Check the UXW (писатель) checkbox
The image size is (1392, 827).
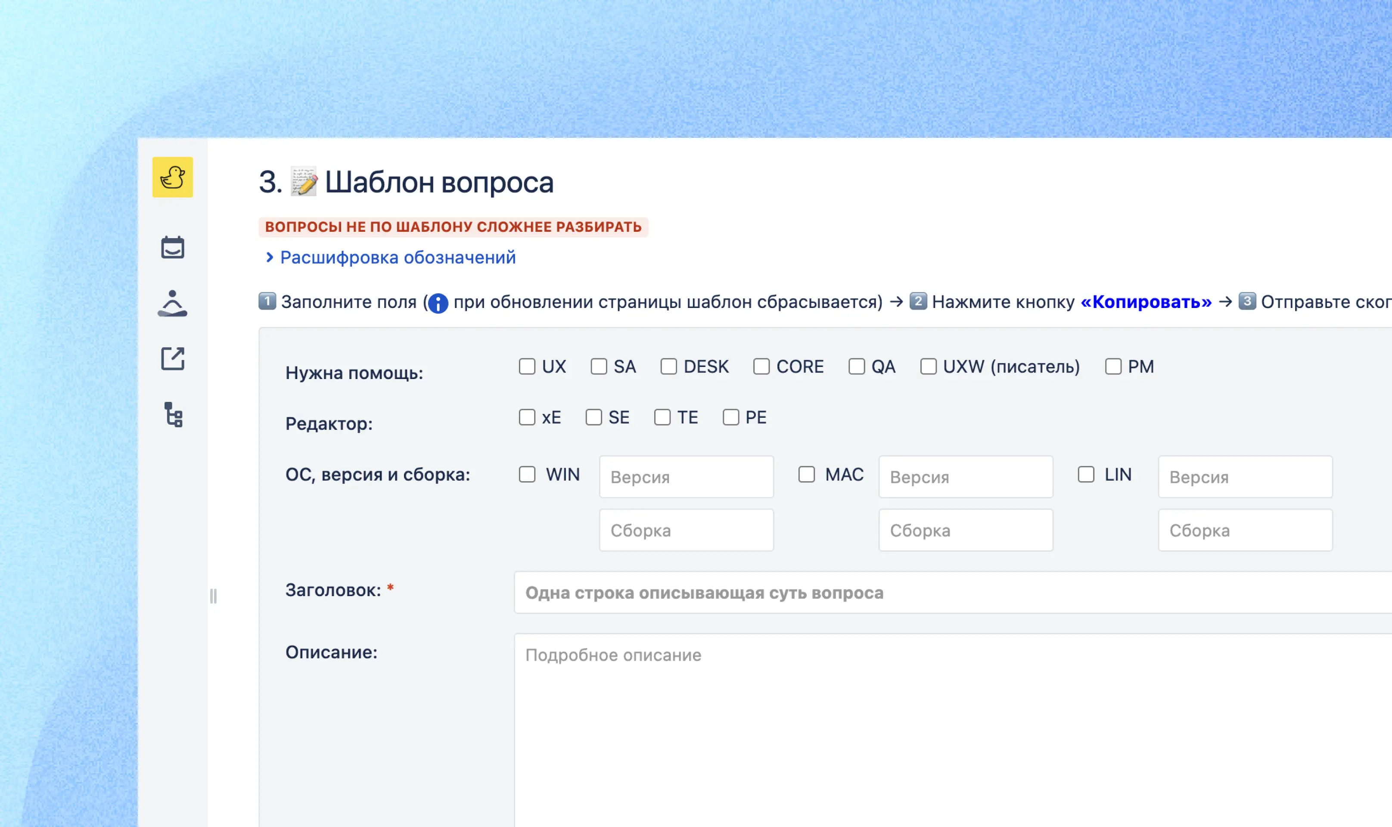click(929, 367)
